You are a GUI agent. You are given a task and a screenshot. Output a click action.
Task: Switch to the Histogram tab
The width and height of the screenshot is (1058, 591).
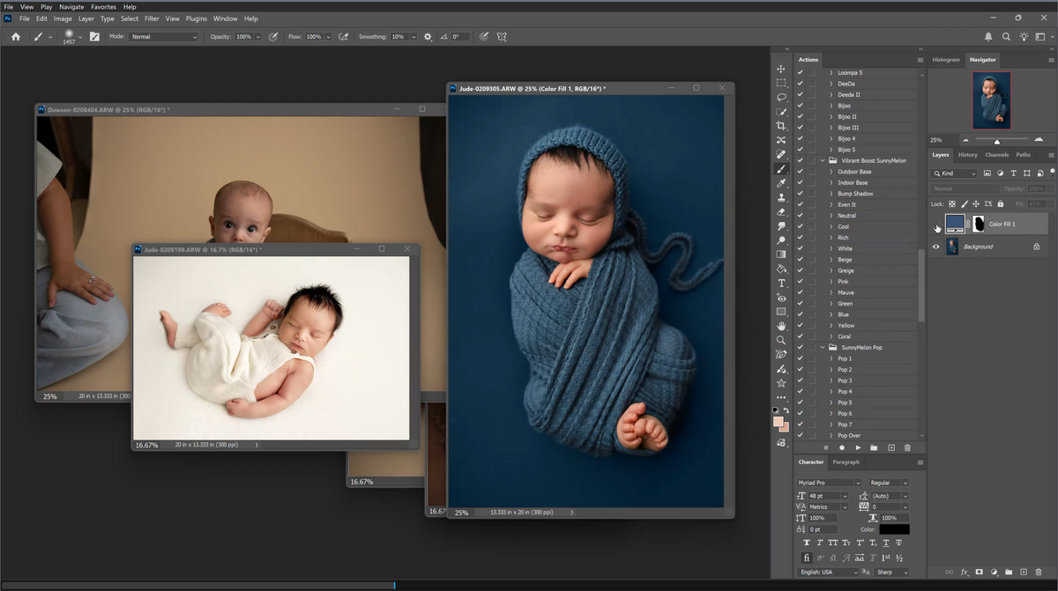[x=946, y=60]
